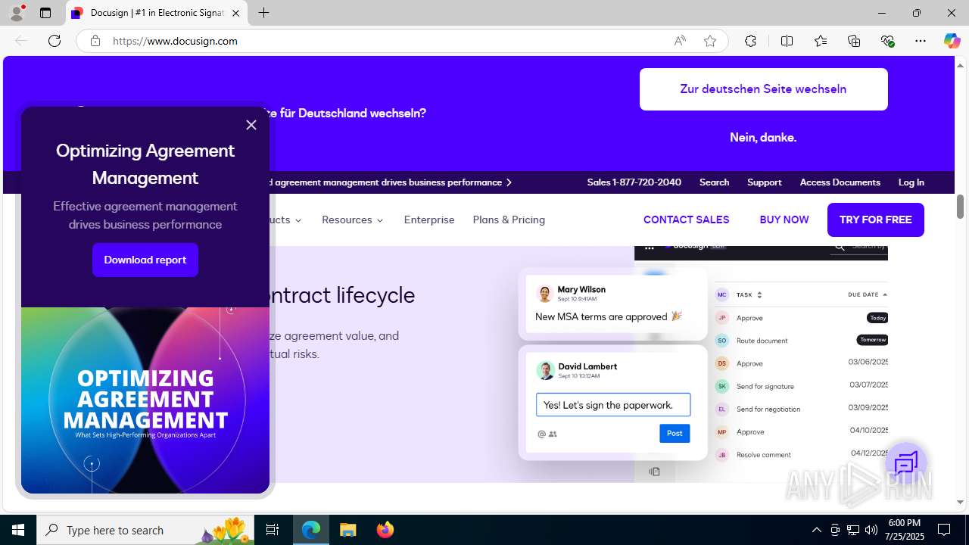Click the scrollbar down arrow
The width and height of the screenshot is (969, 545).
960,502
